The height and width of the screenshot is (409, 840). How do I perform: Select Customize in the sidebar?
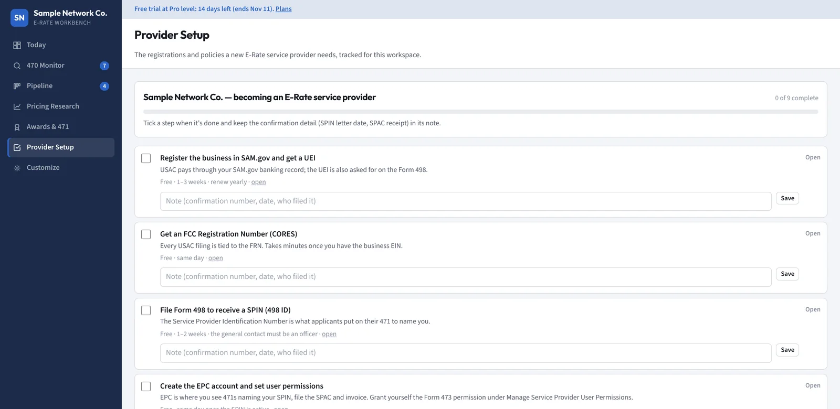pyautogui.click(x=61, y=168)
